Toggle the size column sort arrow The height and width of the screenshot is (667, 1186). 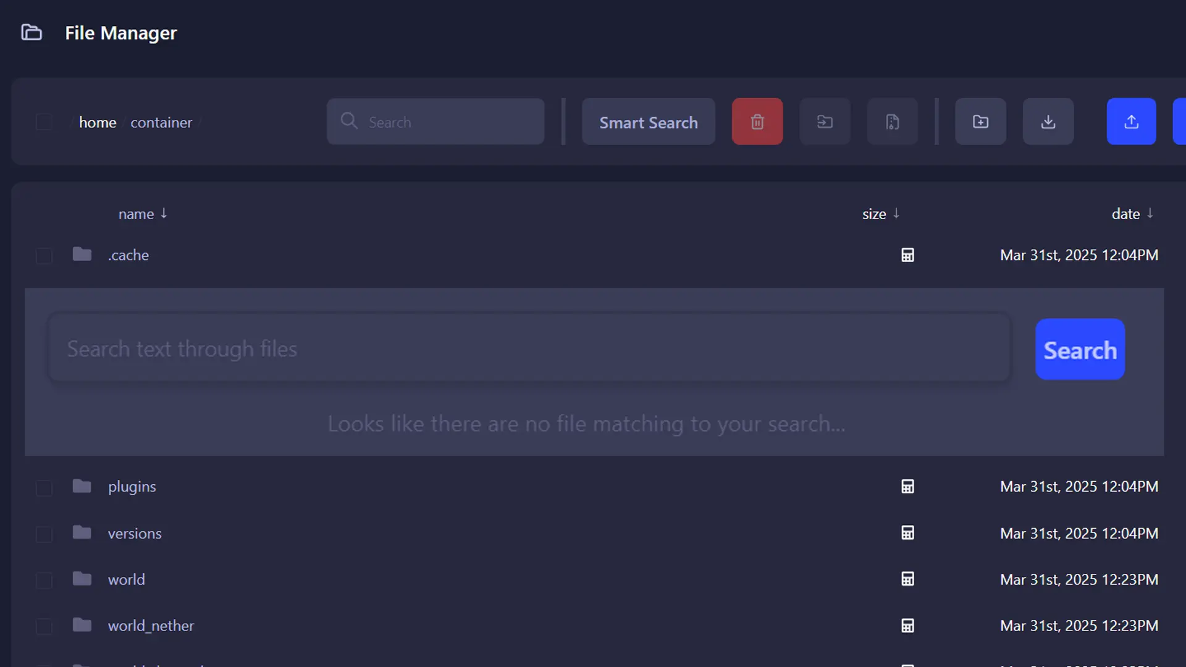[896, 214]
